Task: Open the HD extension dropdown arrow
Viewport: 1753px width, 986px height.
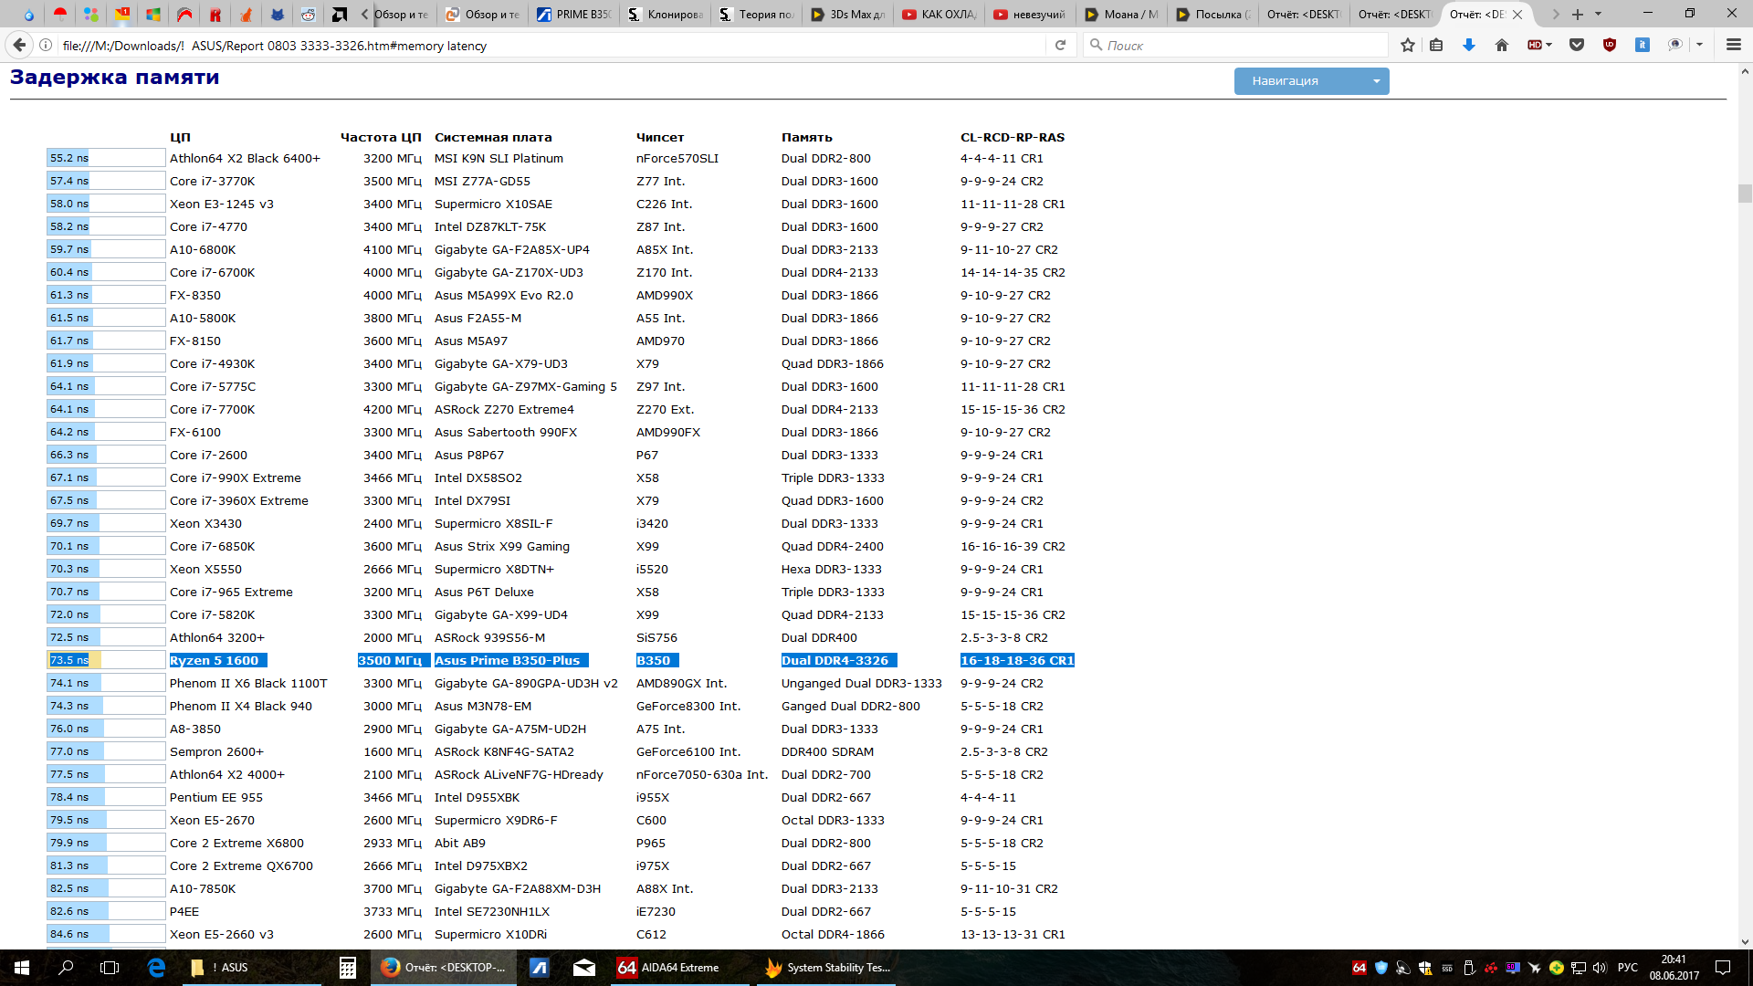Action: click(x=1549, y=45)
